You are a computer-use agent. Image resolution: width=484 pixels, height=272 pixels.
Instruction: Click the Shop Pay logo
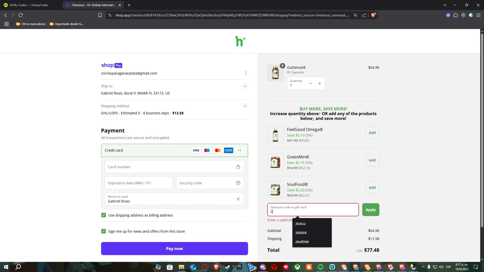tap(112, 65)
